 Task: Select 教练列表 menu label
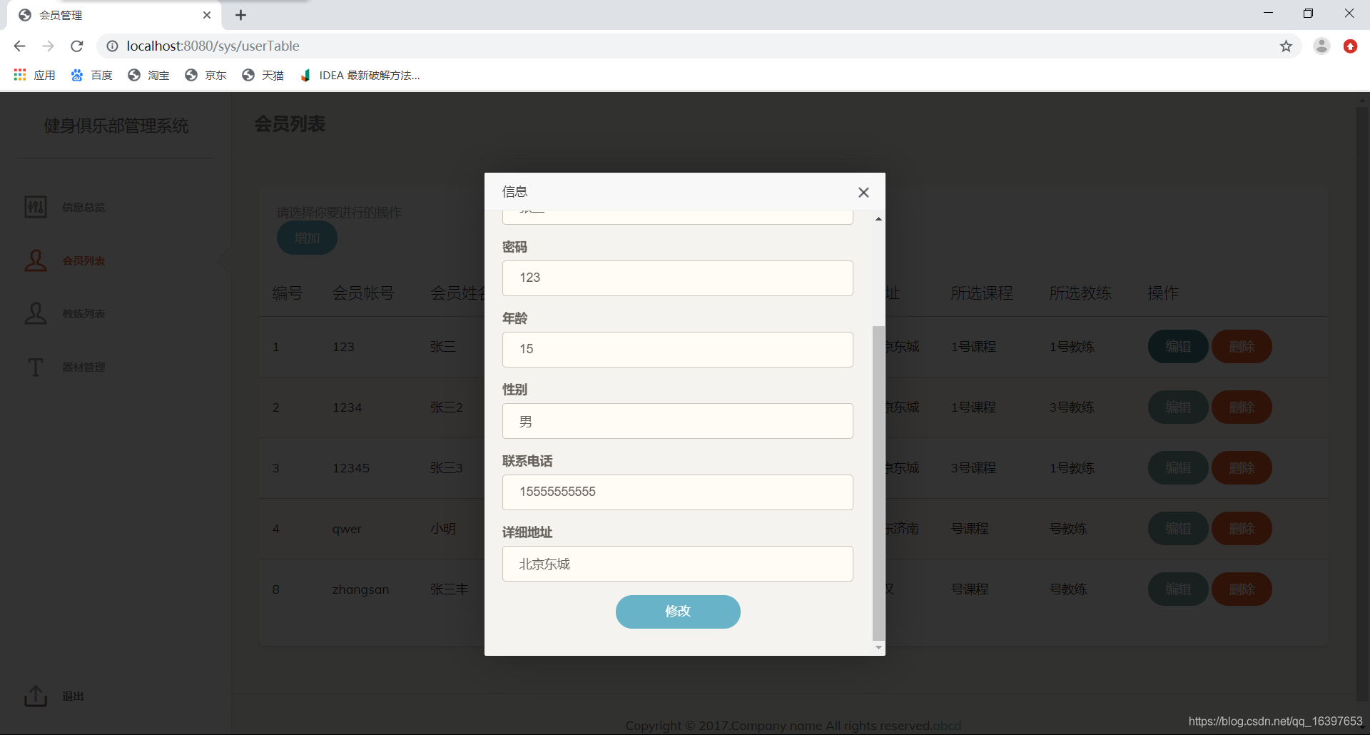[x=83, y=313]
